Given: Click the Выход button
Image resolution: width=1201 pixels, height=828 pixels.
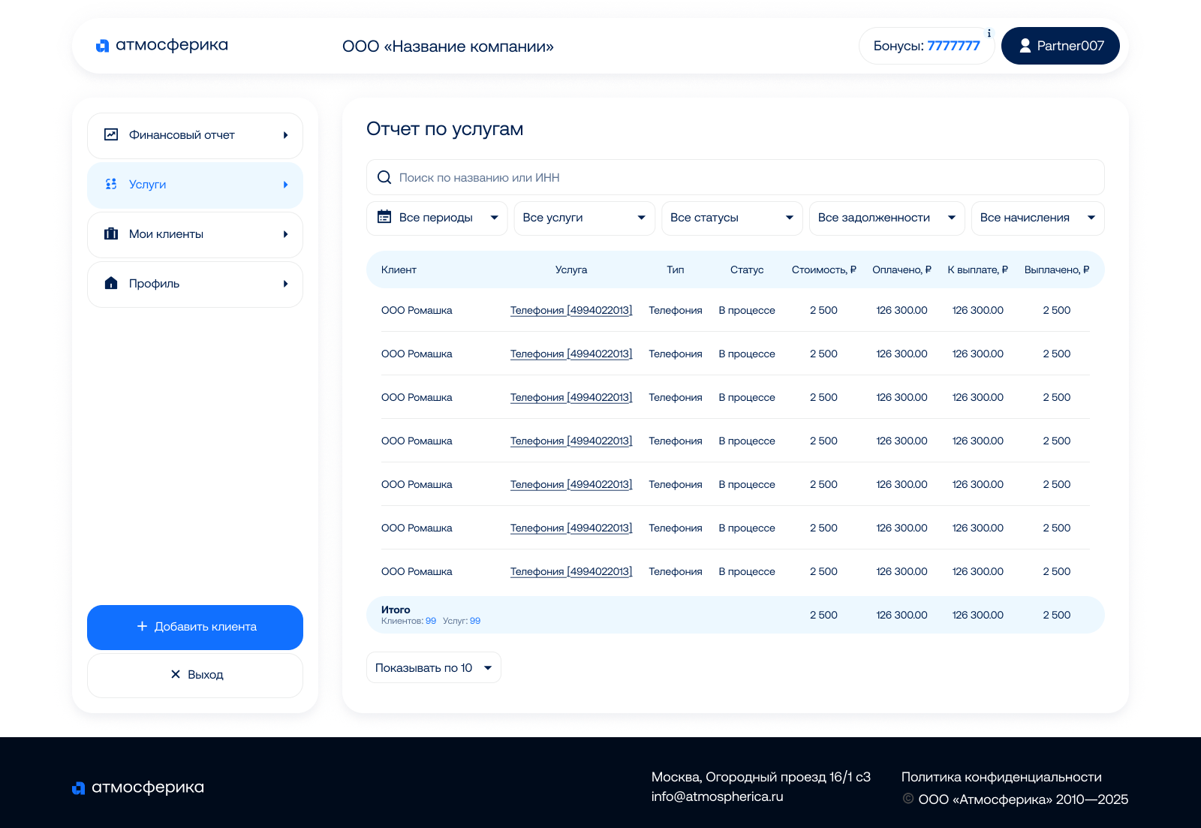Looking at the screenshot, I should [195, 676].
